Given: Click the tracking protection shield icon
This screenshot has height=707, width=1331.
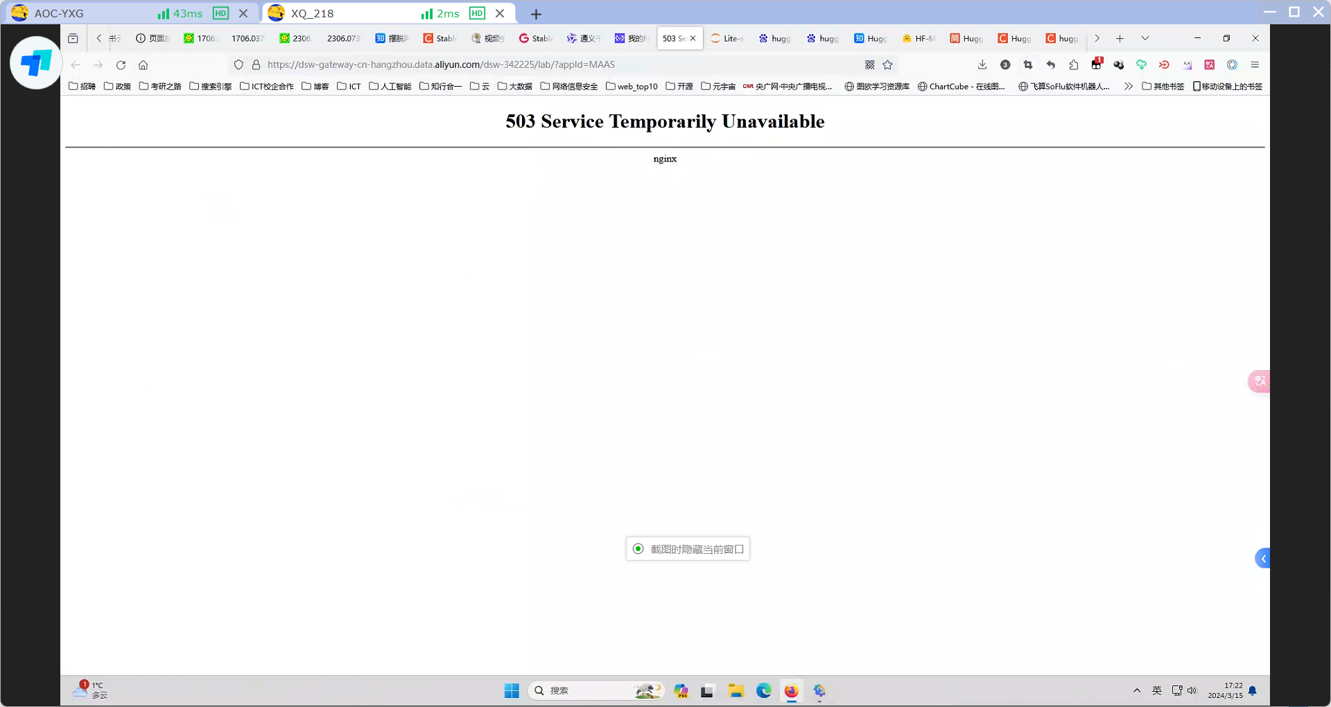Looking at the screenshot, I should click(238, 64).
